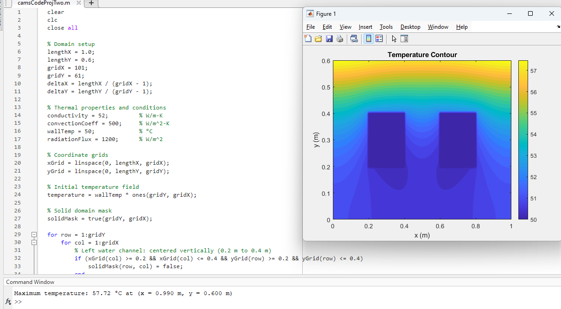This screenshot has width=561, height=309.
Task: Maximize the Figure 1 window
Action: [x=530, y=13]
